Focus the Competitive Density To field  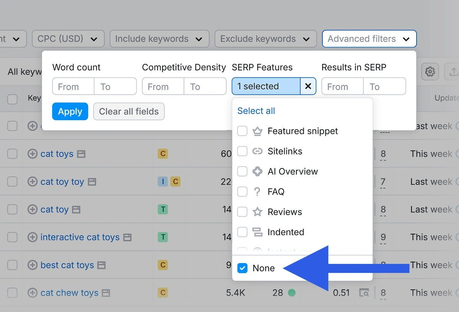pos(205,86)
